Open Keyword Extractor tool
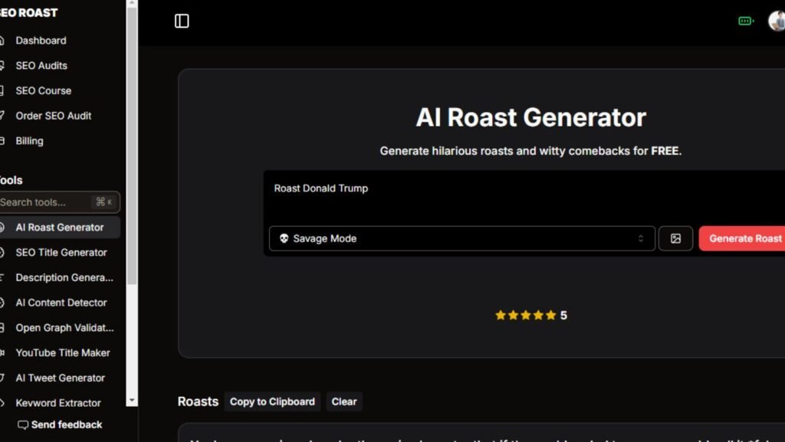This screenshot has width=785, height=442. tap(60, 403)
